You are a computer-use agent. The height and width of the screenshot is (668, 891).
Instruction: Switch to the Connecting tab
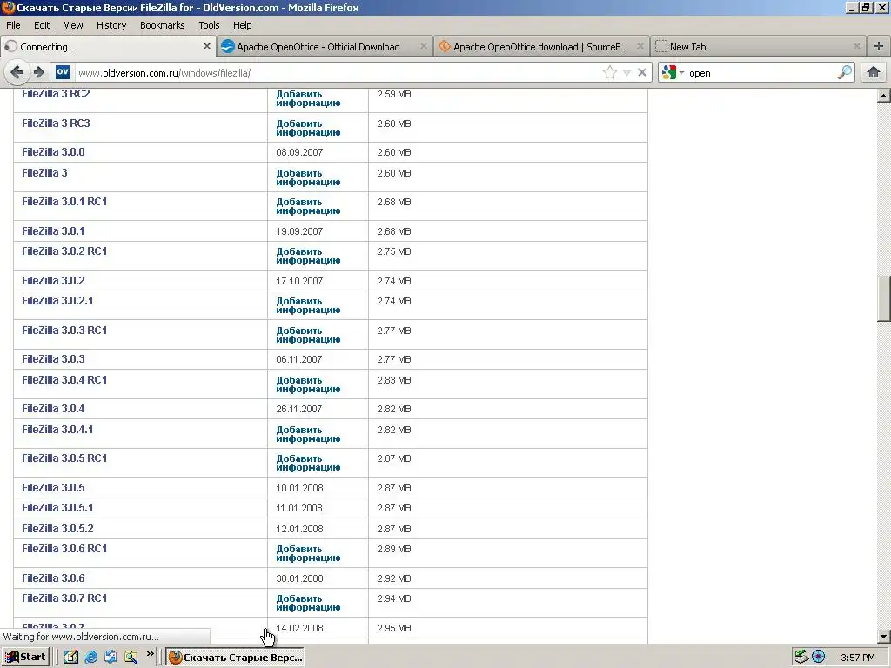(108, 47)
